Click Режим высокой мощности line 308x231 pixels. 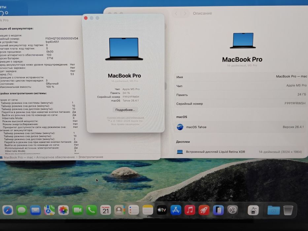40,121
